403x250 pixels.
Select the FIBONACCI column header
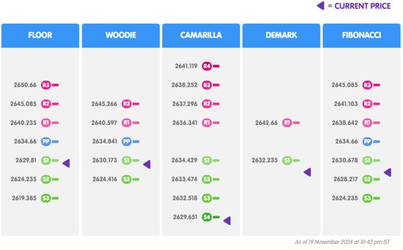tap(362, 35)
